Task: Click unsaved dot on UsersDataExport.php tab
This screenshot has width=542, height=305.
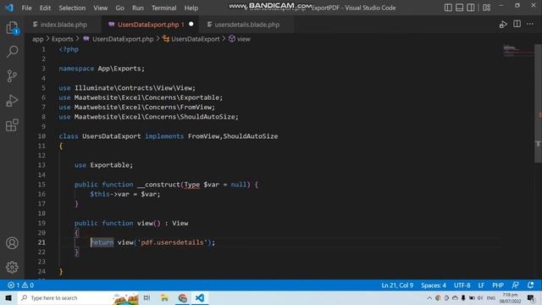Action: pos(191,25)
